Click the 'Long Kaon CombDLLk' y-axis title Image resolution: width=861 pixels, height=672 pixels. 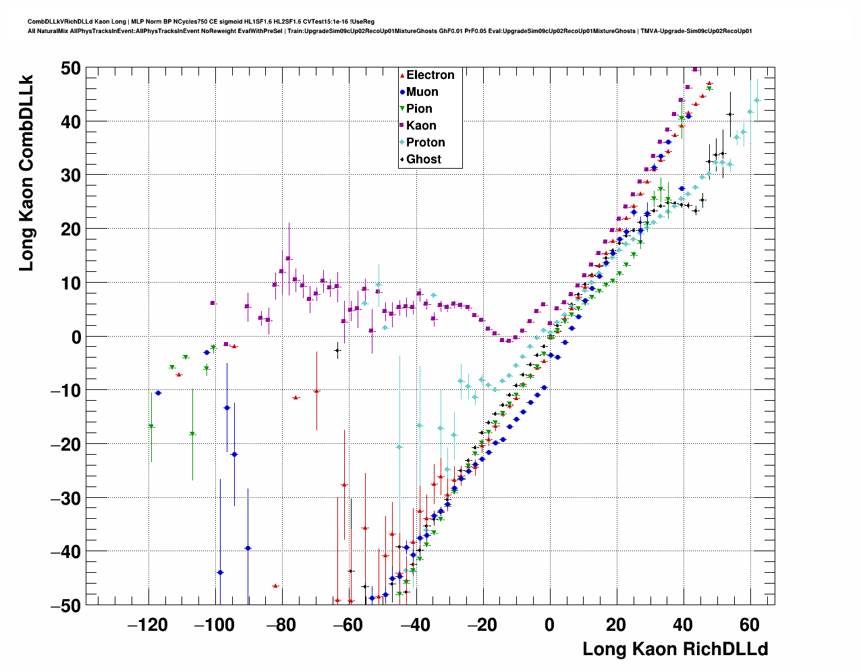pyautogui.click(x=26, y=173)
